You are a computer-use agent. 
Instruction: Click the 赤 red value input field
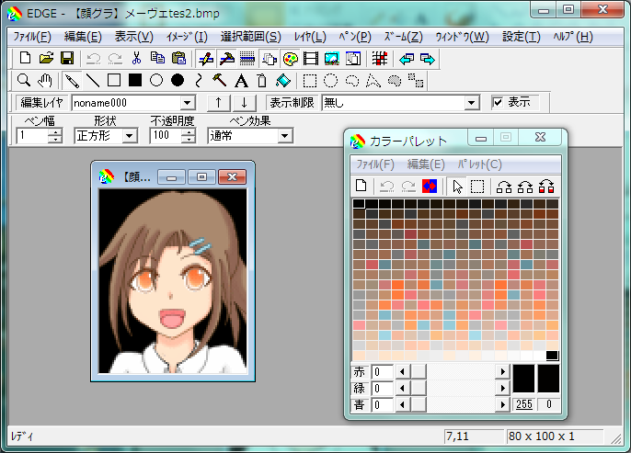pos(383,372)
